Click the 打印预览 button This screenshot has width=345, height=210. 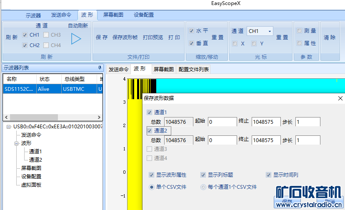[153, 37]
